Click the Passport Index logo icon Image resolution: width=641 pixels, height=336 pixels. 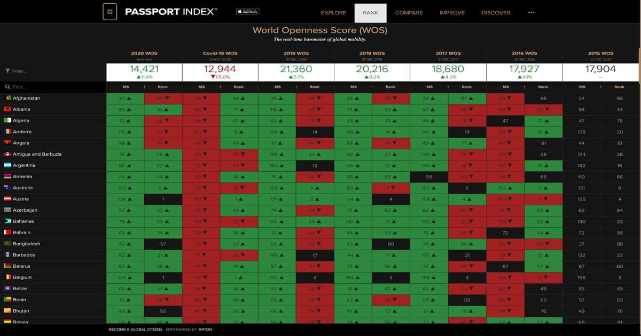(x=110, y=11)
